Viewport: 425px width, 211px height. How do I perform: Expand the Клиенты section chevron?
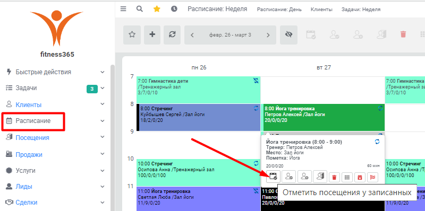pyautogui.click(x=102, y=104)
